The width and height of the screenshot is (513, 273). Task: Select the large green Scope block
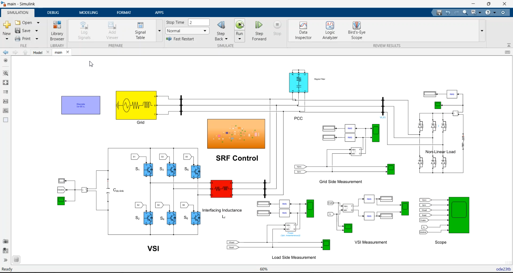459,215
